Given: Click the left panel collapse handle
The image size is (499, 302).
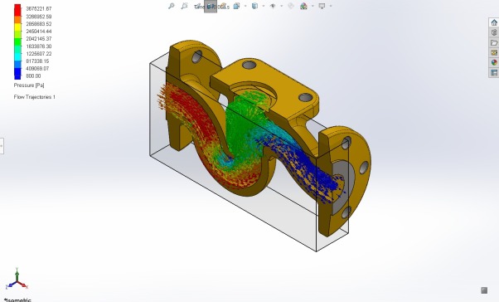Looking at the screenshot, I should (2, 146).
